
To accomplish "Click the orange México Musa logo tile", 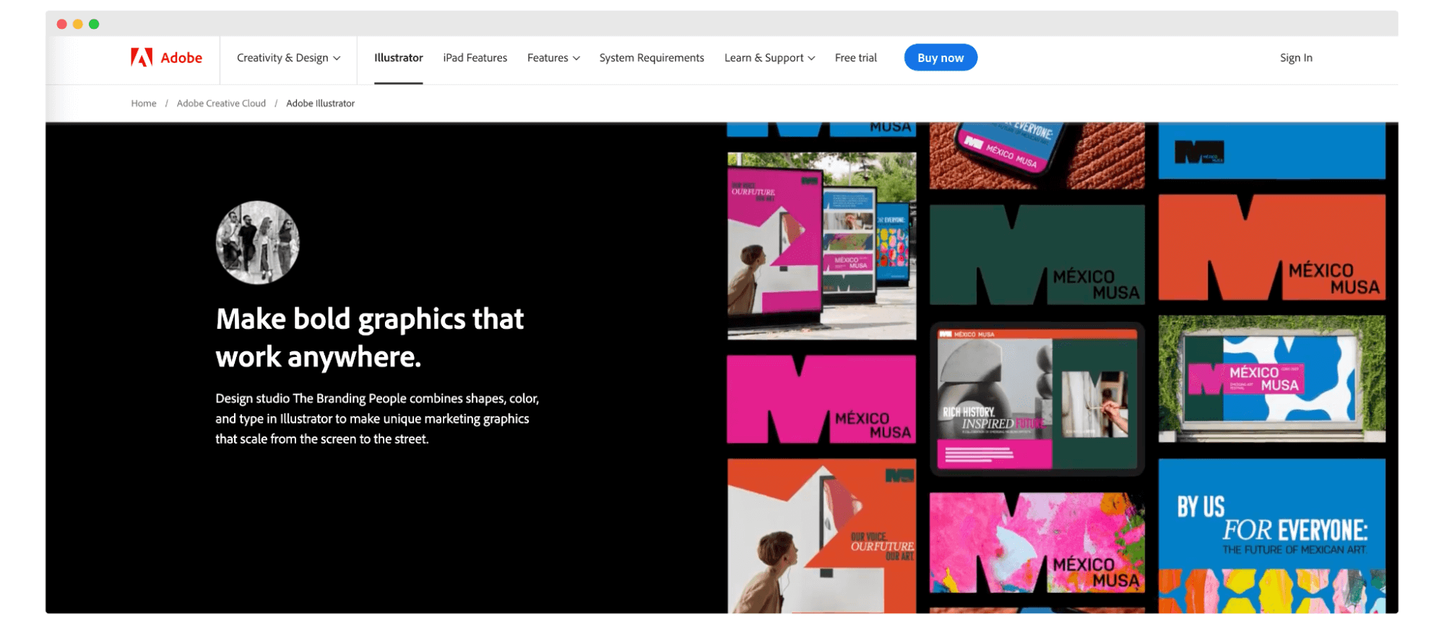I will click(1271, 247).
